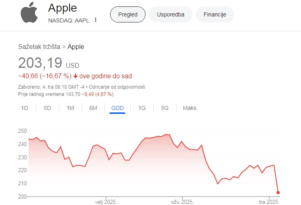Select the 1D time range
Screen dimensions: 301x205
tap(25, 108)
